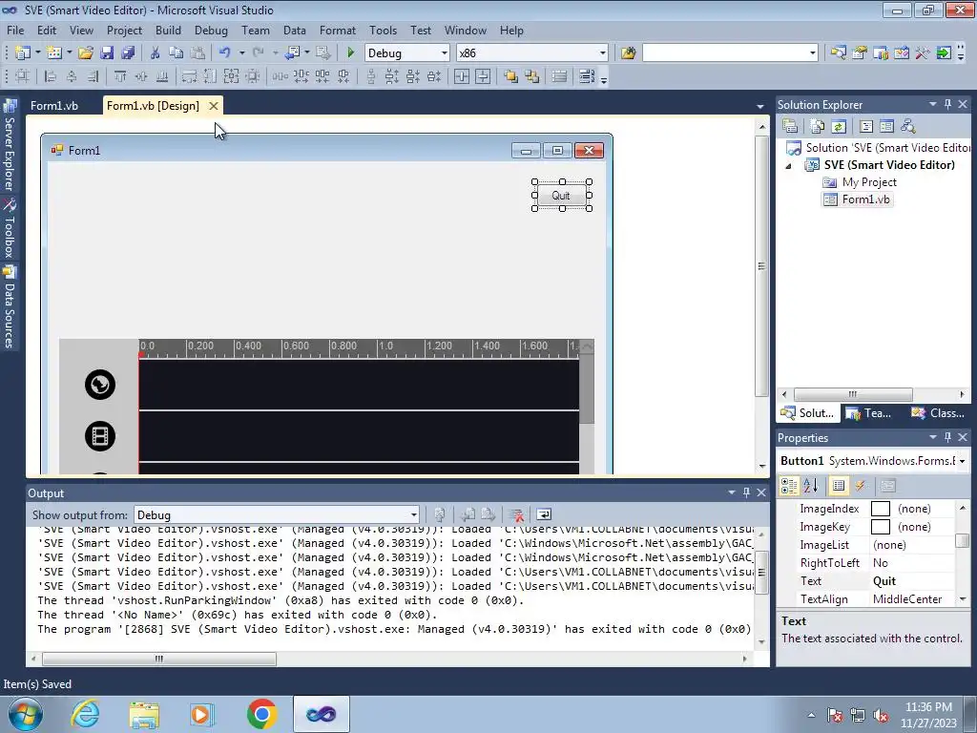This screenshot has height=733, width=977.
Task: Open the Debug configuration dropdown
Action: click(x=445, y=53)
